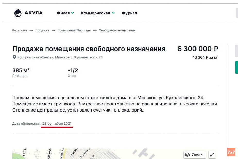Click the layers stack icon on the map
This screenshot has height=159, width=238.
coord(187,154)
